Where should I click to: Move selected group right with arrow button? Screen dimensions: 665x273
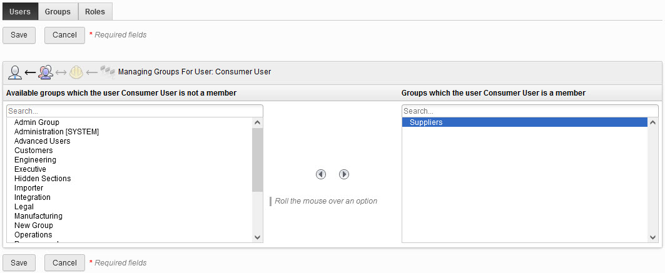pos(344,174)
